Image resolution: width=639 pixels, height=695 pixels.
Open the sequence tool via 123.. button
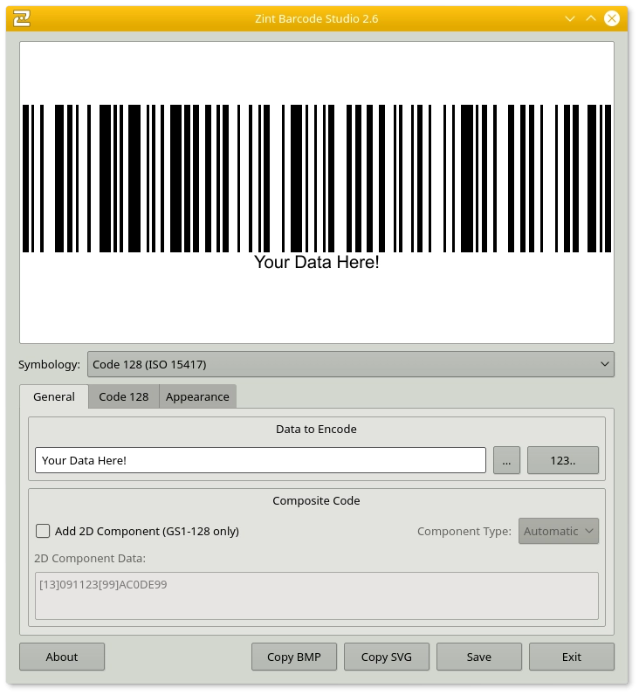(x=562, y=460)
